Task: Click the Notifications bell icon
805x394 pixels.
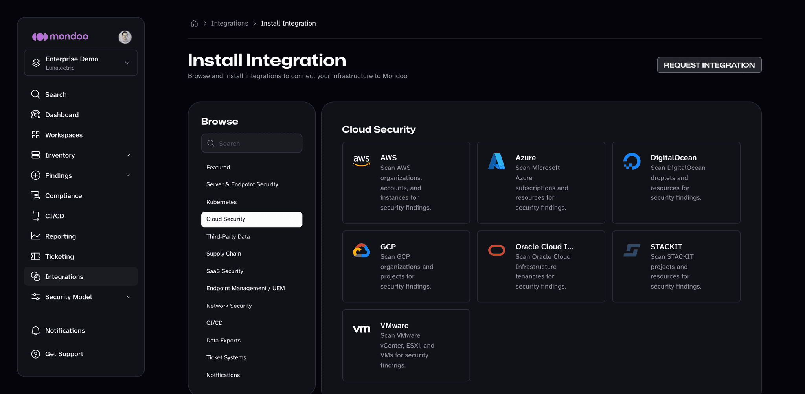Action: tap(35, 331)
